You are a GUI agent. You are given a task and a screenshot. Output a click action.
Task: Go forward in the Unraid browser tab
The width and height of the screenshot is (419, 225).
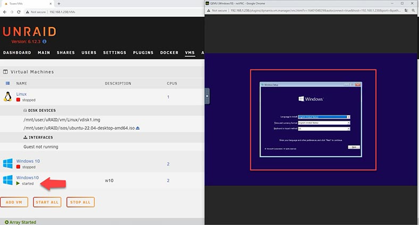pyautogui.click(x=12, y=12)
